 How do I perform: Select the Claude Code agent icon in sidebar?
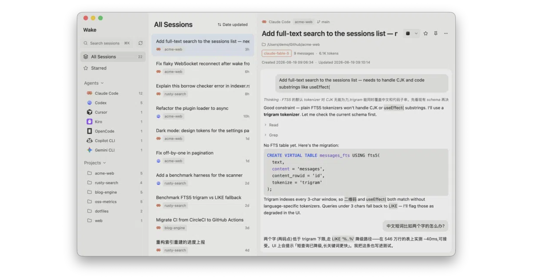click(89, 93)
